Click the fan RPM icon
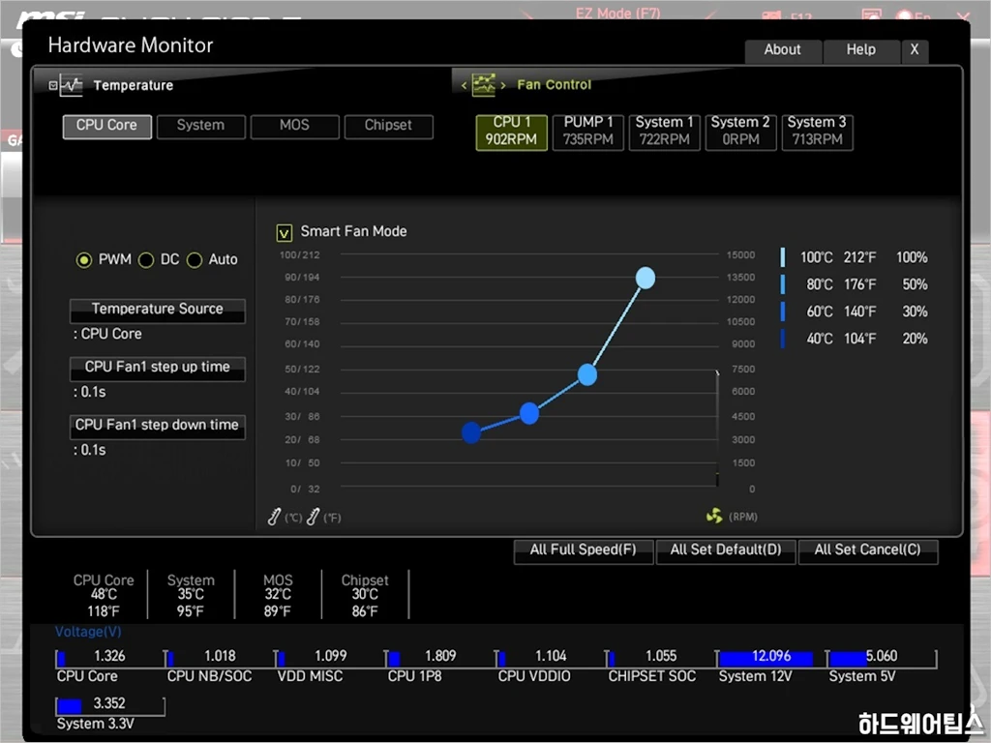Viewport: 991px width, 743px height. point(714,517)
